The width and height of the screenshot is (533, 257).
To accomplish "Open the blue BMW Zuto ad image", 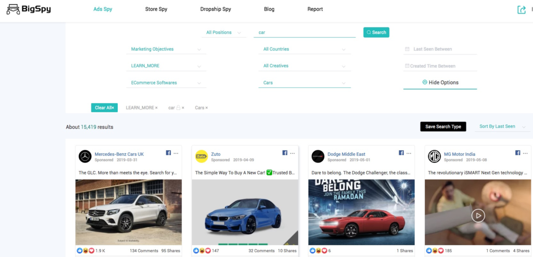I will [x=245, y=212].
